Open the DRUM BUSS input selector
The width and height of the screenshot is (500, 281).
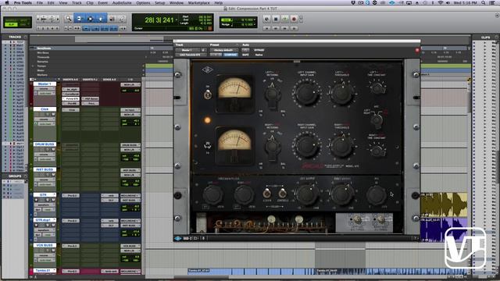[x=130, y=145]
